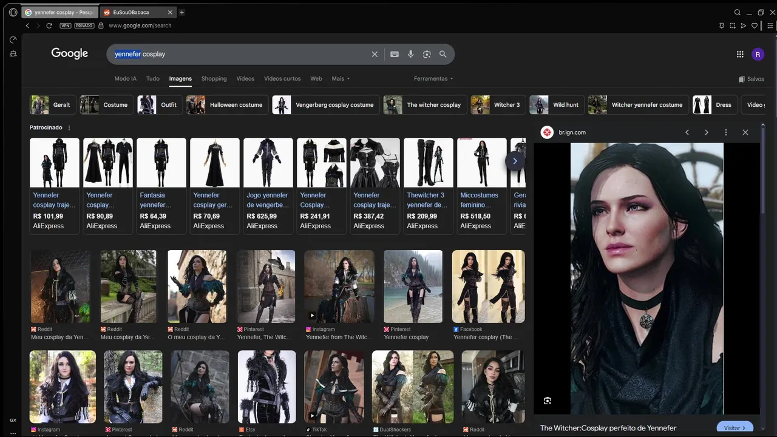Bookmark page with heart icon
Screen dimensions: 777x437
(x=755, y=25)
